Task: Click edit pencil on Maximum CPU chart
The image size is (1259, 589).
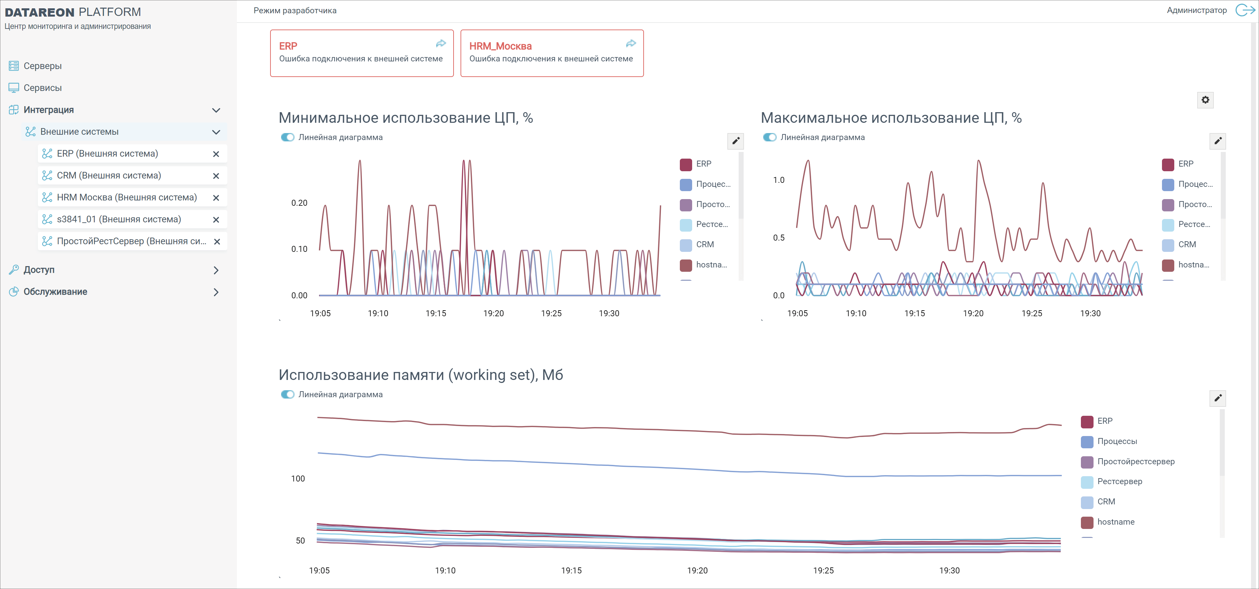Action: (1217, 141)
